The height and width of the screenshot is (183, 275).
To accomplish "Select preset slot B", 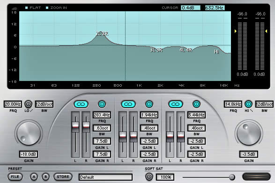I will click(x=45, y=177).
